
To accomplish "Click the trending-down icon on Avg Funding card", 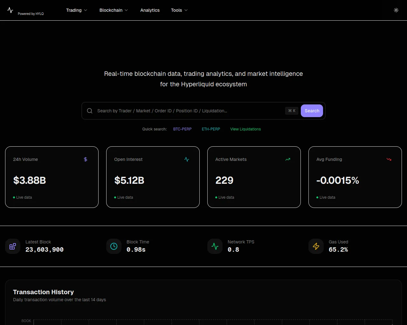I will [389, 159].
